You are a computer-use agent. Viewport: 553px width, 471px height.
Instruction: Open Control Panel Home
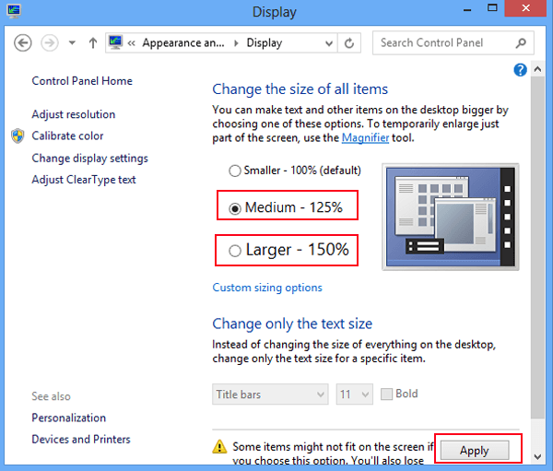point(82,81)
